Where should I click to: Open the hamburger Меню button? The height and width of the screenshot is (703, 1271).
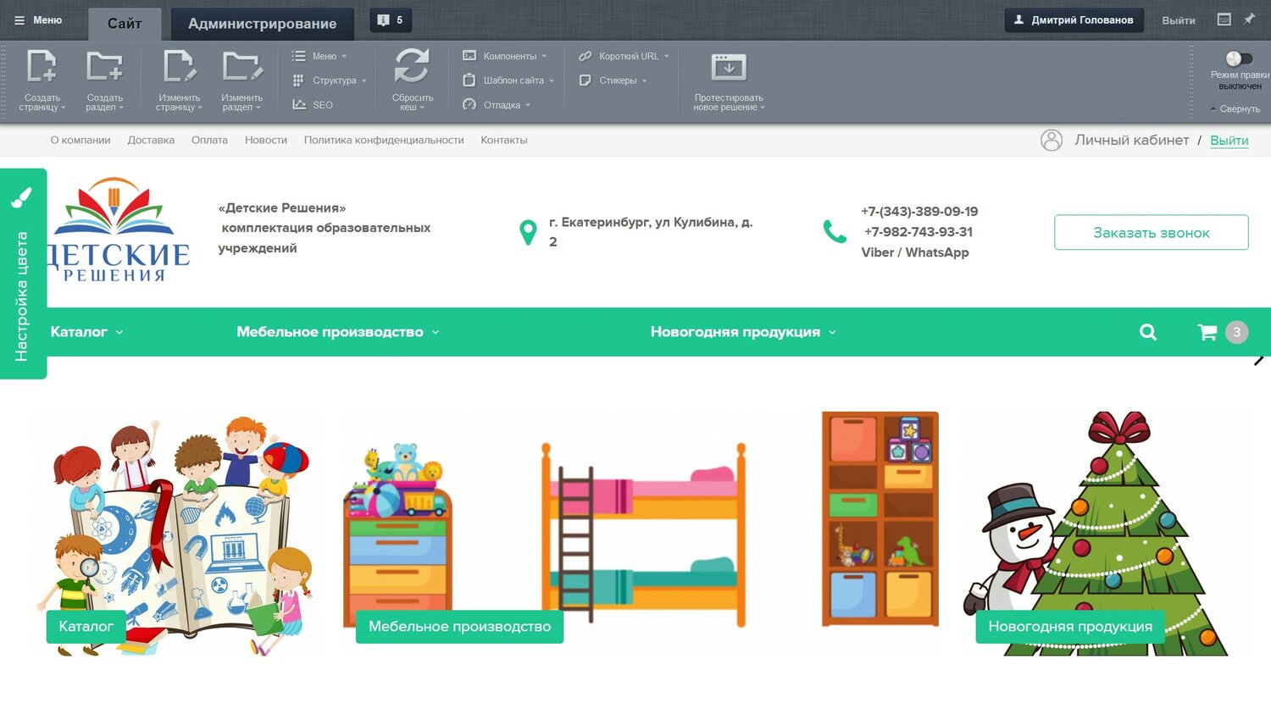(38, 20)
